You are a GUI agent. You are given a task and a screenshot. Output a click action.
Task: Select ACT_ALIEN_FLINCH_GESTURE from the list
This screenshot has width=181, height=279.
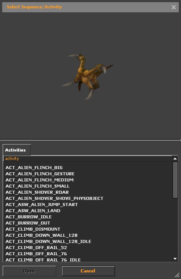(88, 174)
